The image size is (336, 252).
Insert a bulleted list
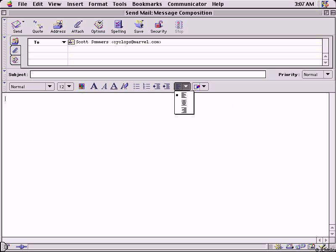tap(136, 87)
